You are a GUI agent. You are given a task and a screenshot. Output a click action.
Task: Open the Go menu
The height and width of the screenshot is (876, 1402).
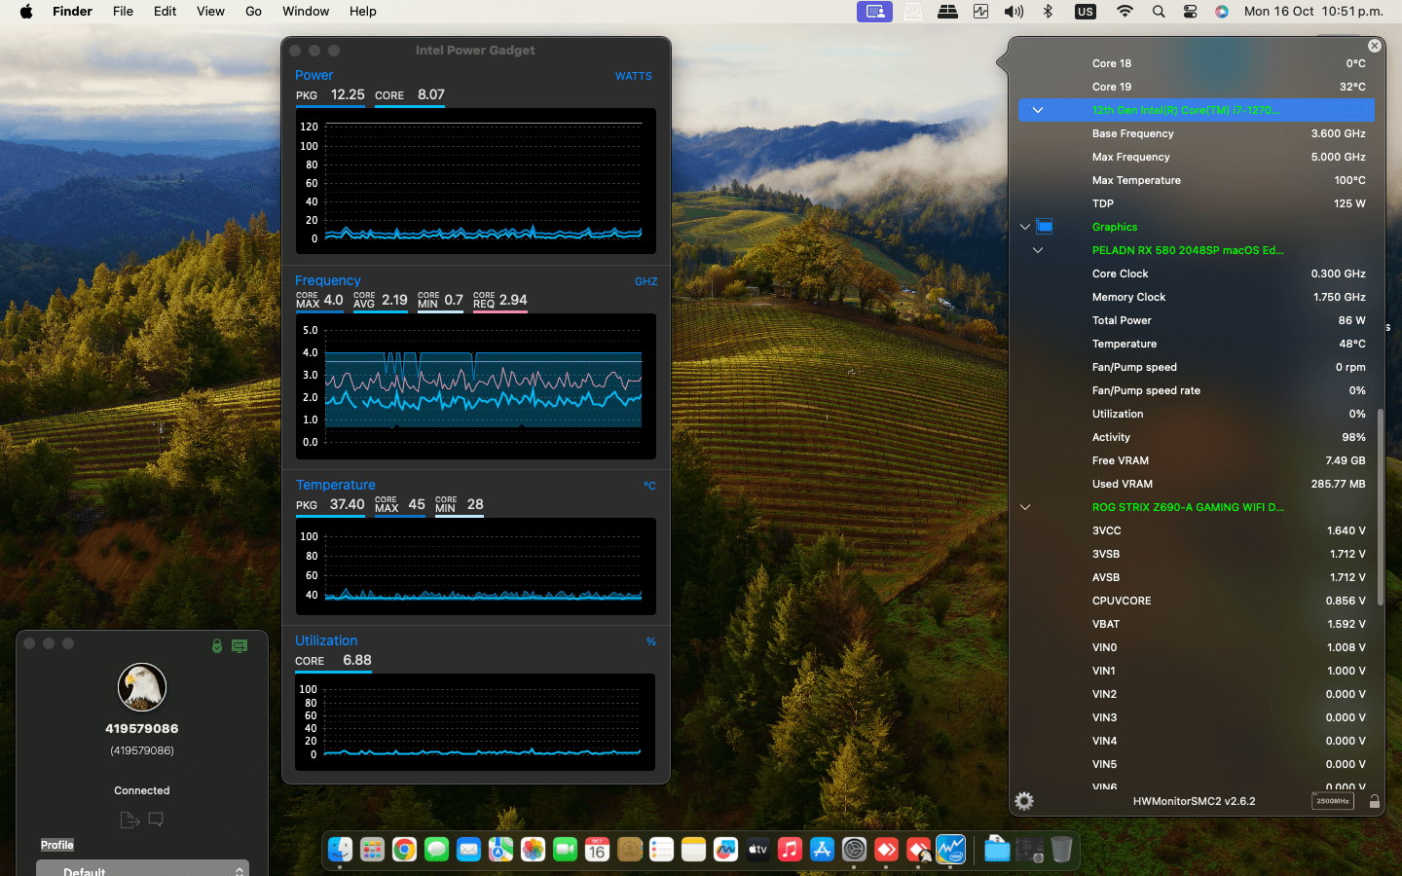click(253, 12)
